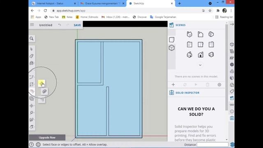Switch to Parallel Projection camera
The image size is (263, 148).
tap(172, 40)
